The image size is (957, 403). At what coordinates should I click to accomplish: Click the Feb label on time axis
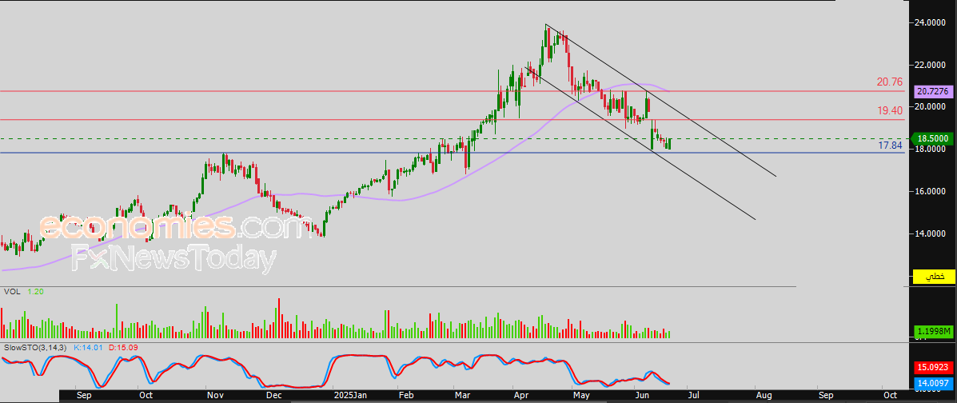(406, 396)
